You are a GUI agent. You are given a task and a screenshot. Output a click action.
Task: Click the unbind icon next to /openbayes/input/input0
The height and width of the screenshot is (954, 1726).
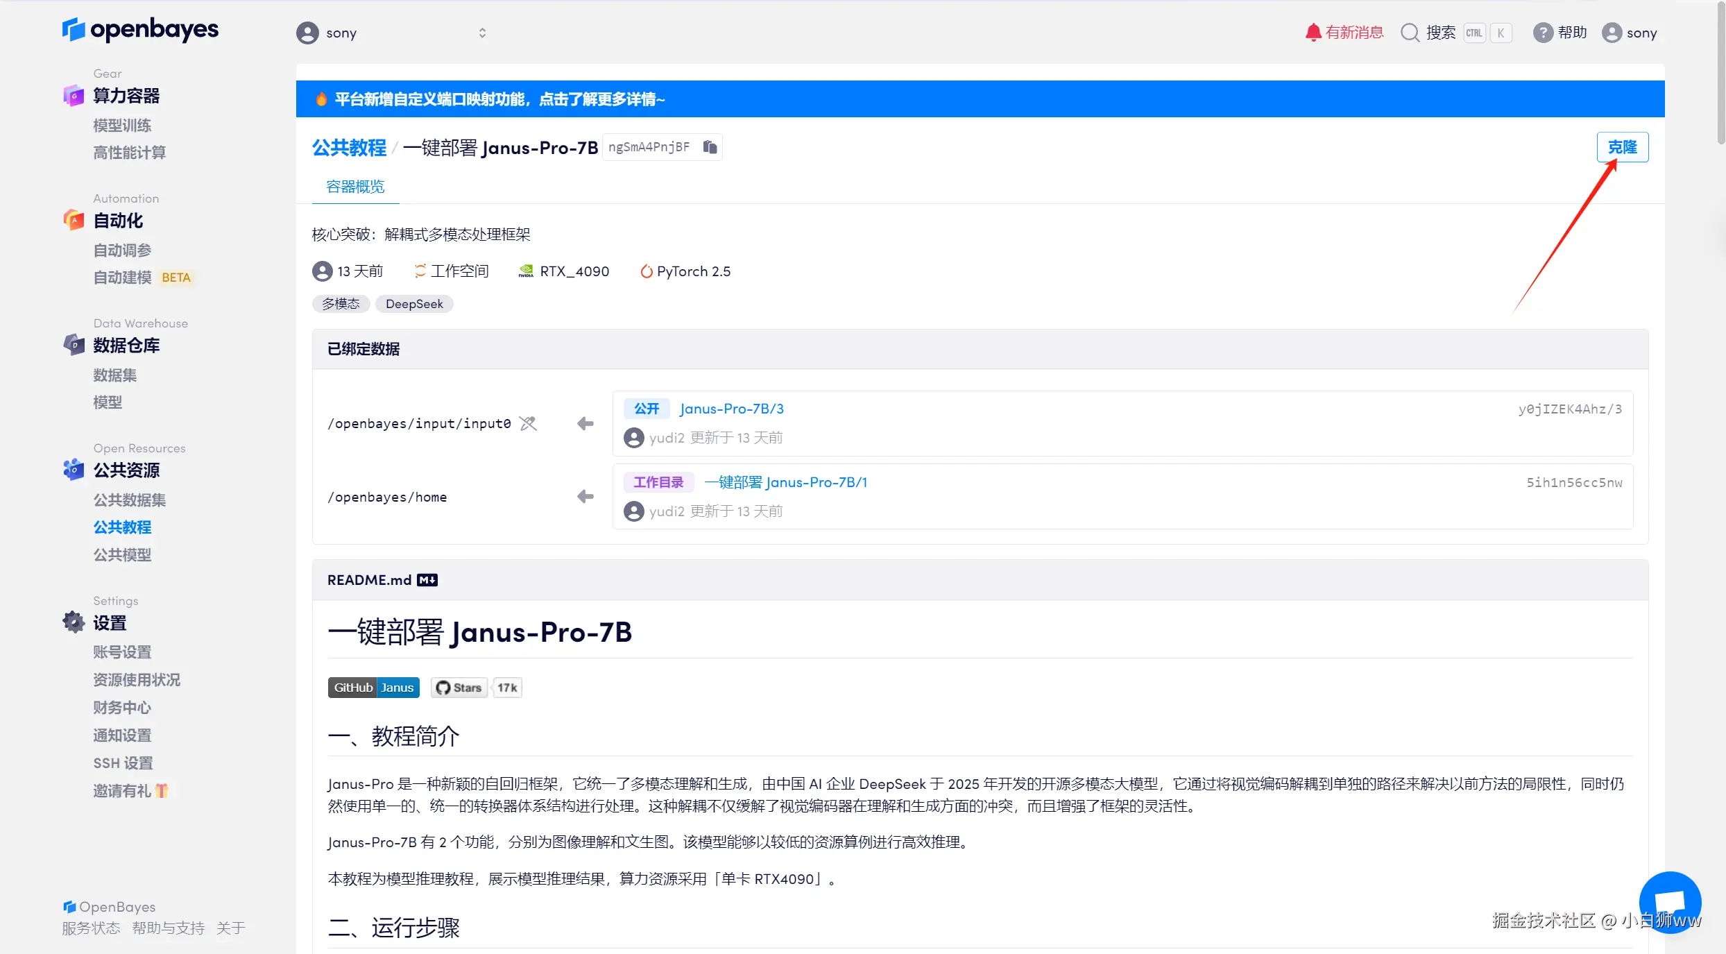click(x=528, y=423)
